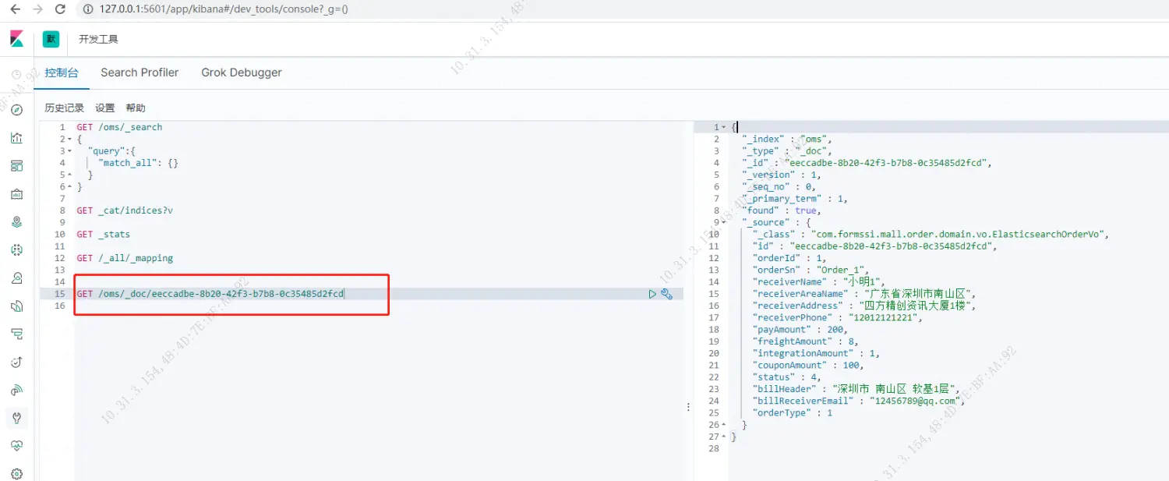Collapse the _source object on line 9
Viewport: 1169px width, 481px height.
(x=724, y=223)
